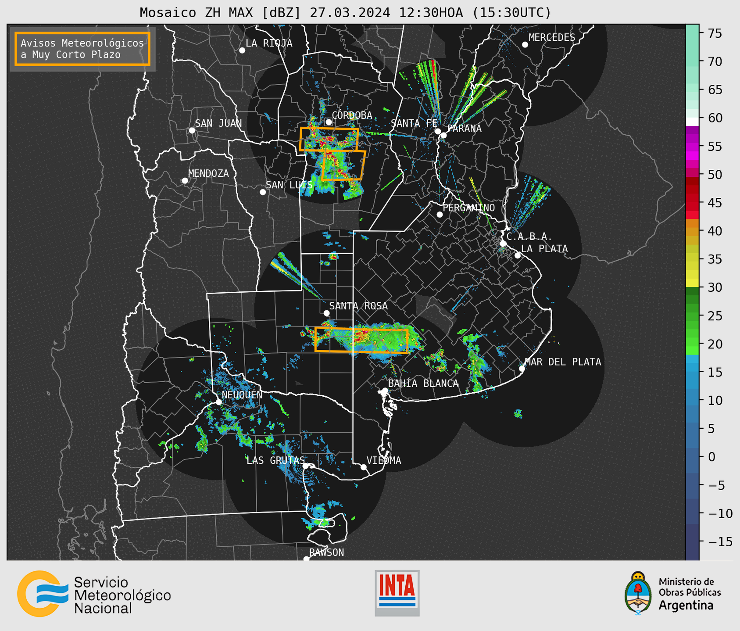Image resolution: width=740 pixels, height=631 pixels.
Task: Click the white dot marking San Juan
Action: tap(192, 130)
